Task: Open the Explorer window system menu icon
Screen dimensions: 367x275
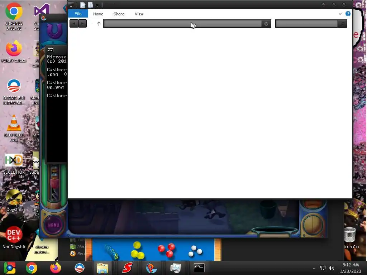Action: 71,5
